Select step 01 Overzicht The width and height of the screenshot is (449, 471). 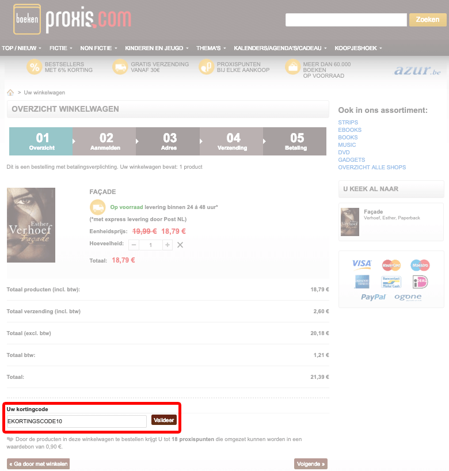(41, 141)
